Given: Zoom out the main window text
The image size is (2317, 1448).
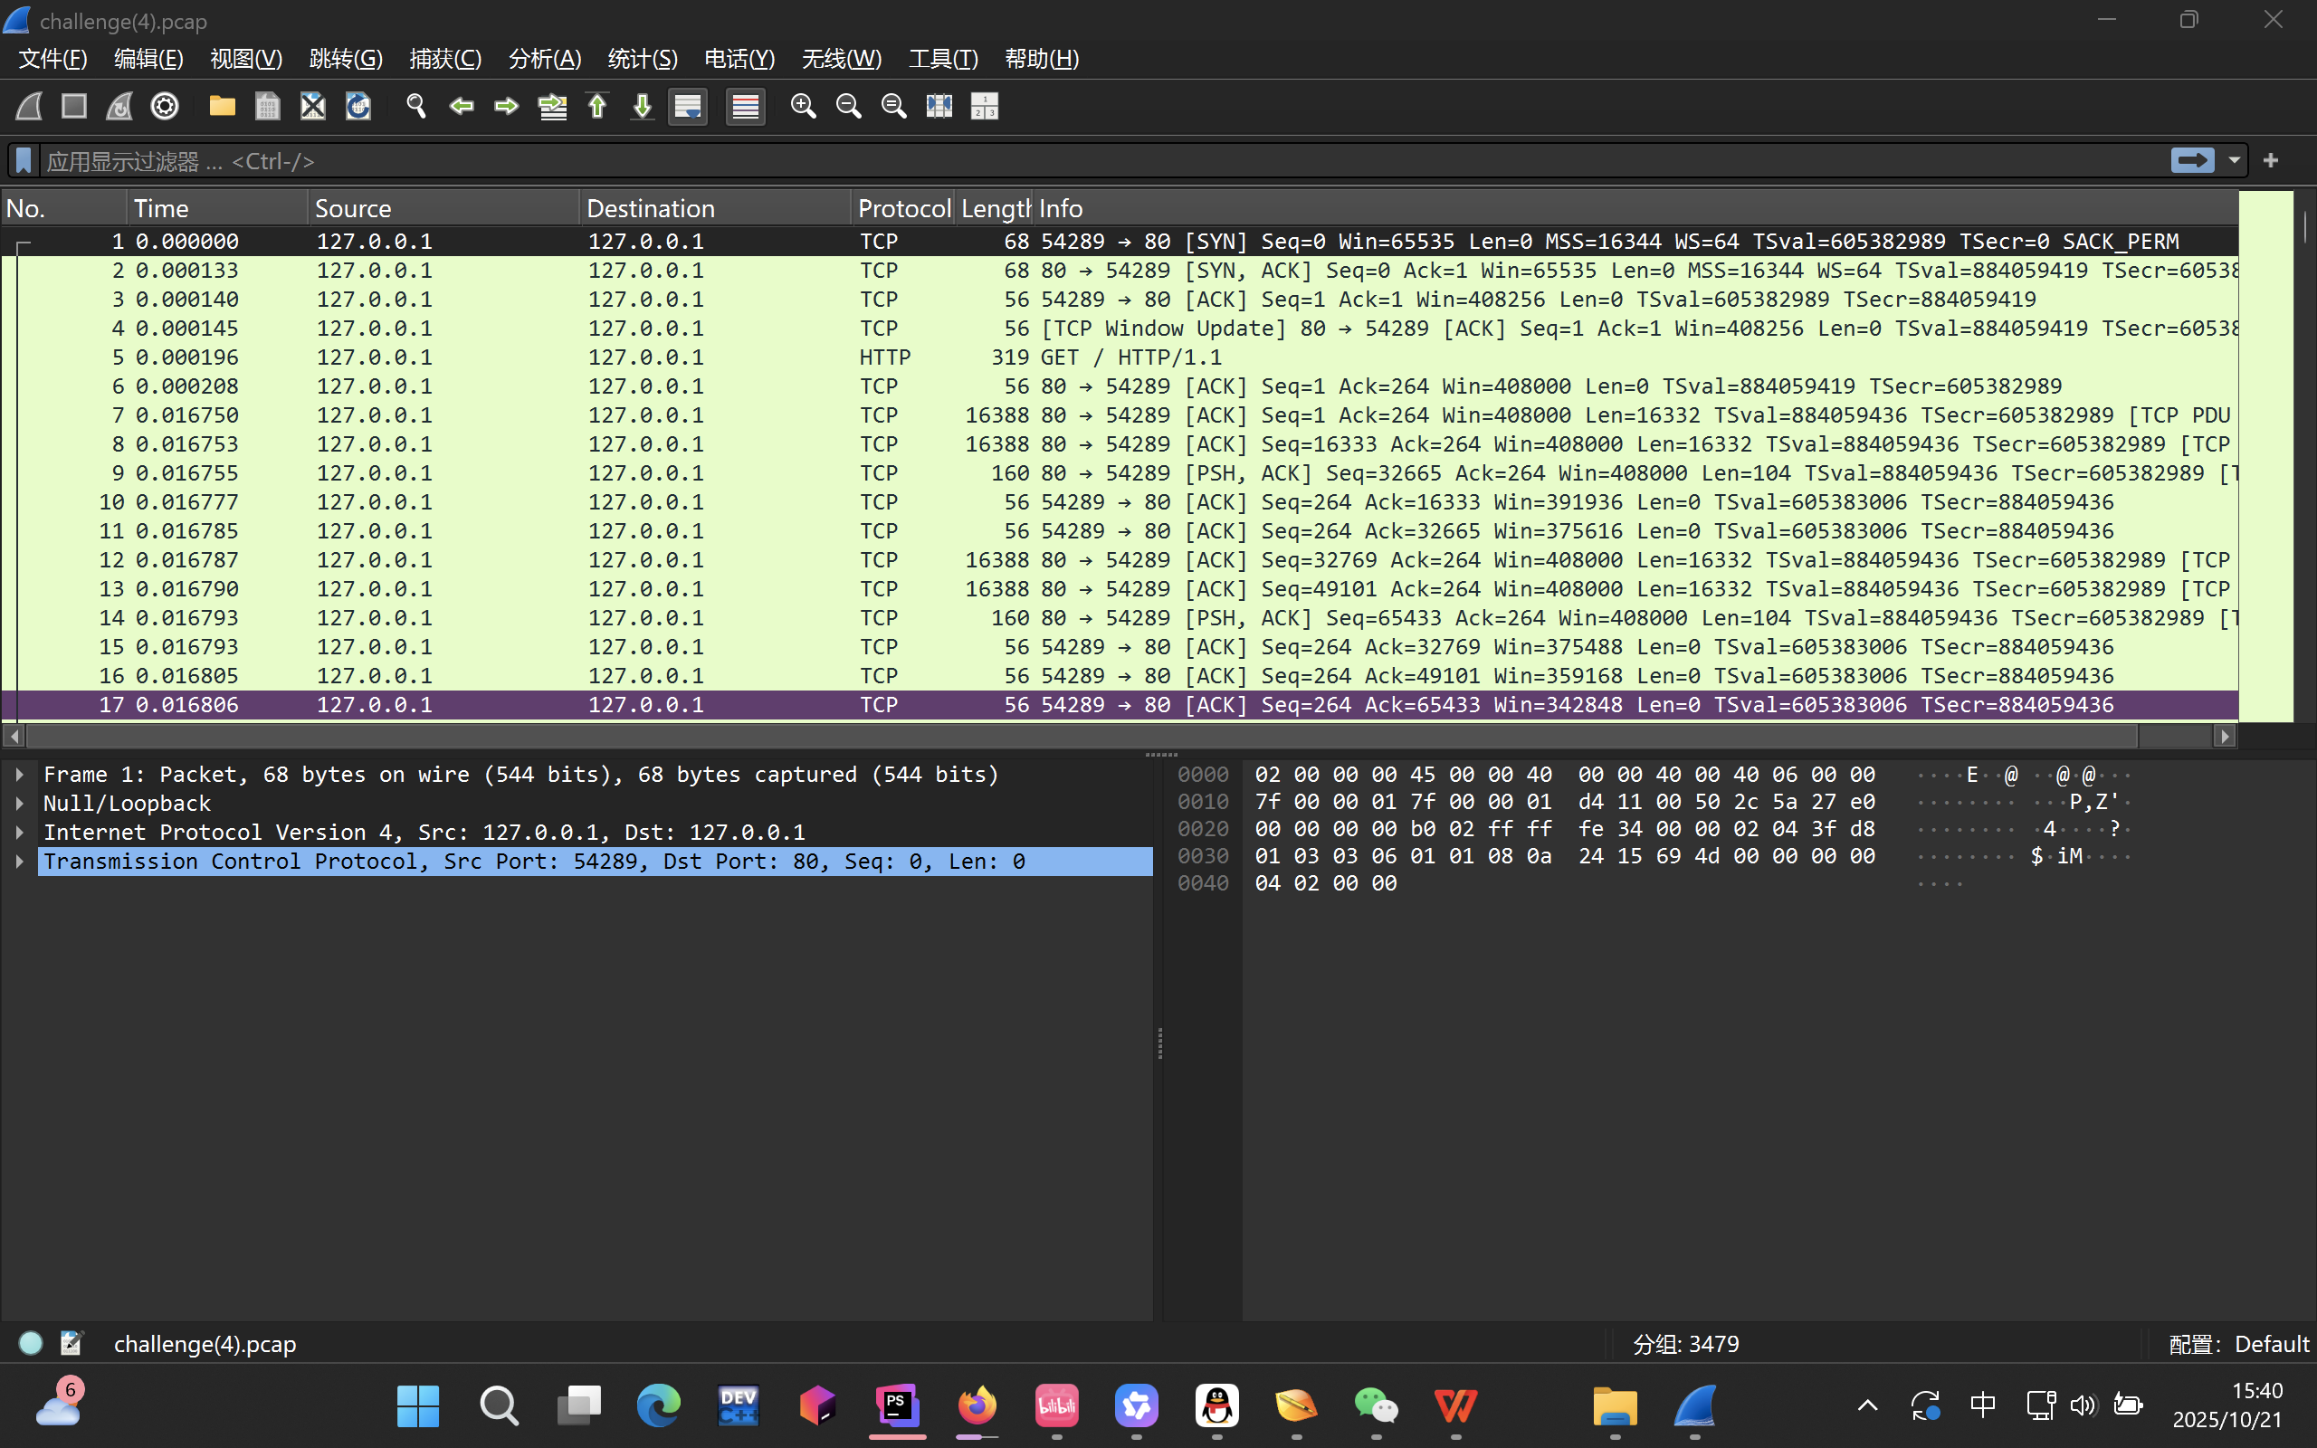Looking at the screenshot, I should 848,106.
